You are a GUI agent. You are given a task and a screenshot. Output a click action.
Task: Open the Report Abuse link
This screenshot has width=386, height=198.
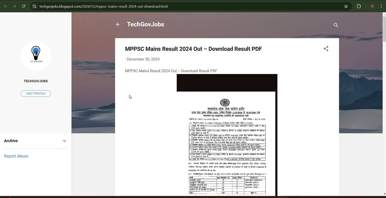pyautogui.click(x=16, y=156)
